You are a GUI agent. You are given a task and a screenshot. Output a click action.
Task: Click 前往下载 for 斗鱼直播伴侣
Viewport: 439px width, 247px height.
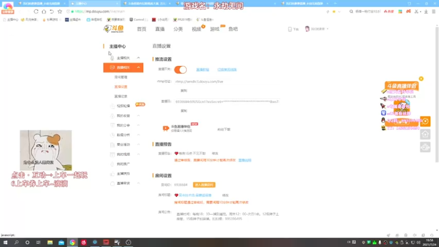point(224,130)
